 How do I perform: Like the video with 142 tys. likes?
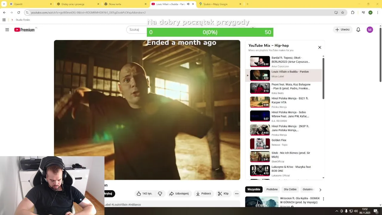pyautogui.click(x=145, y=193)
